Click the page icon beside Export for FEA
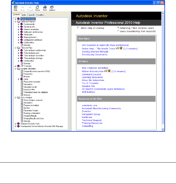 point(22,90)
